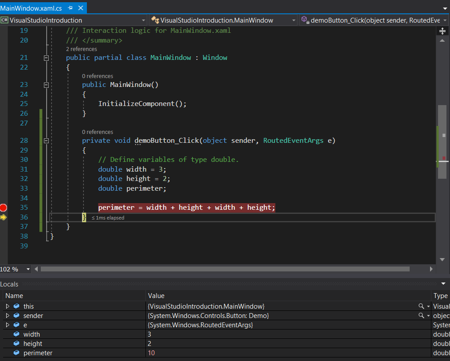Image resolution: width=450 pixels, height=361 pixels.
Task: Click the '2 references' CodeLens link
Action: 81,49
